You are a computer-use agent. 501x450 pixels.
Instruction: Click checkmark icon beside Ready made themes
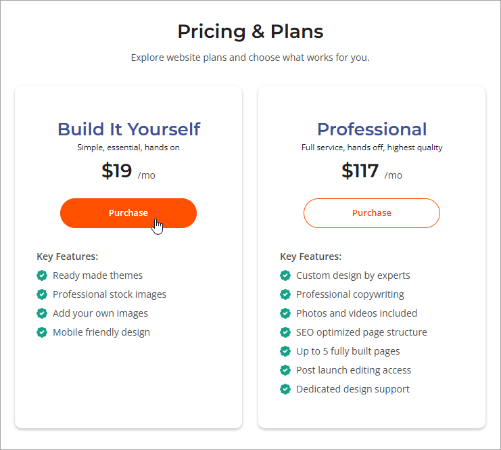(x=42, y=275)
